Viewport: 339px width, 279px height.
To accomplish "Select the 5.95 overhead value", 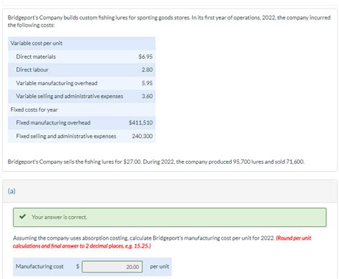I will click(x=147, y=83).
